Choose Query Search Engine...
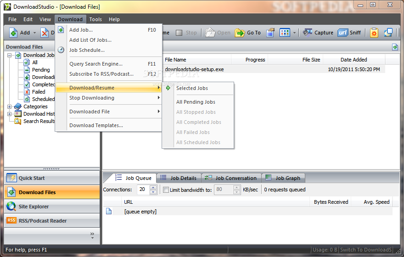 point(109,64)
